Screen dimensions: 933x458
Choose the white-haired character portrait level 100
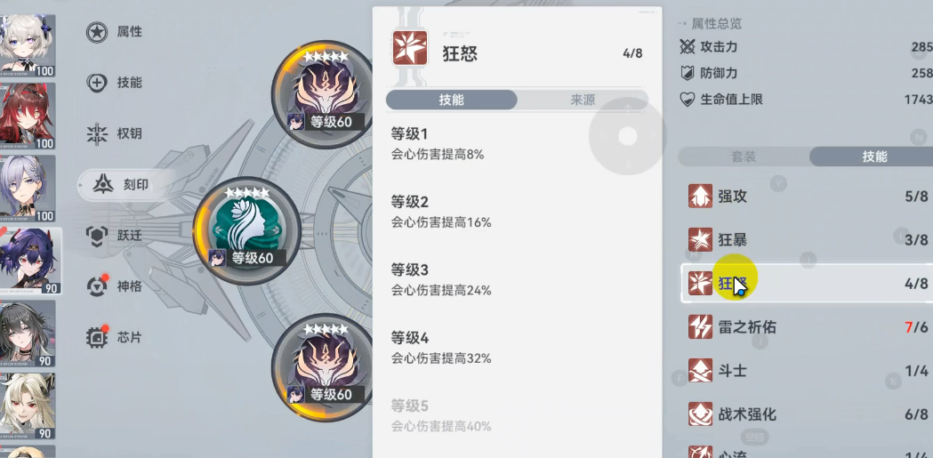pyautogui.click(x=28, y=46)
